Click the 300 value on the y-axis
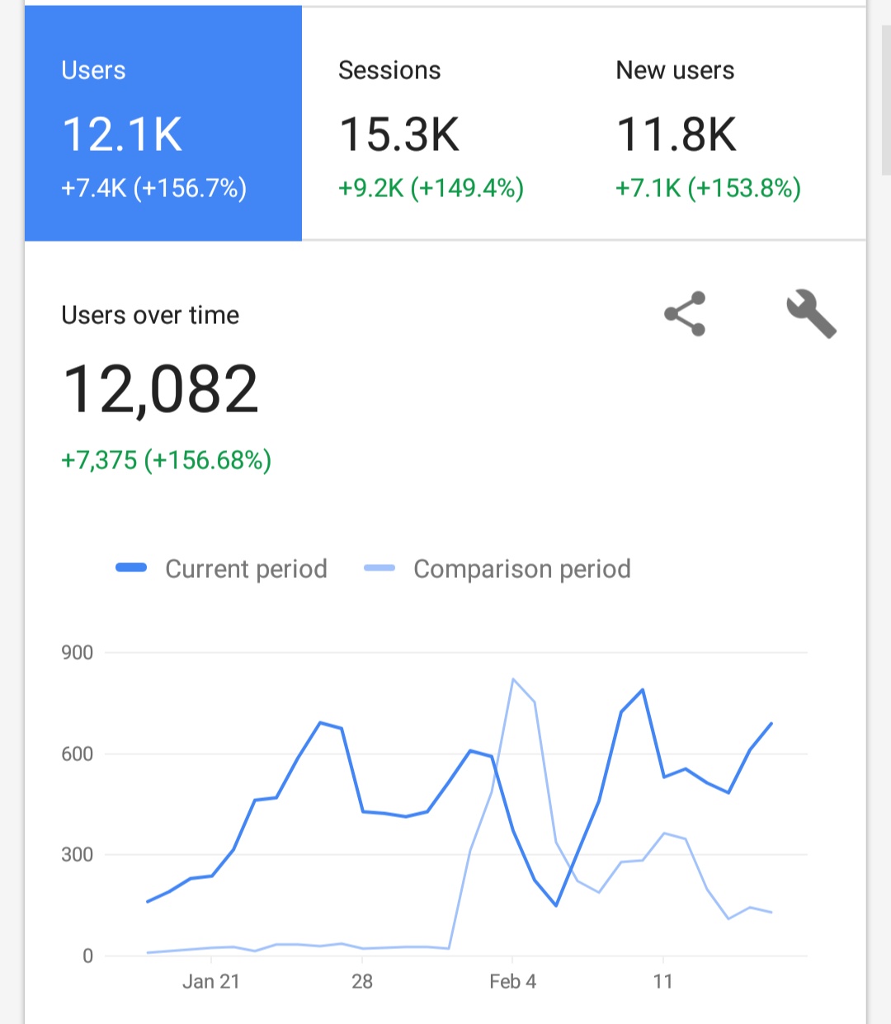 (x=77, y=854)
